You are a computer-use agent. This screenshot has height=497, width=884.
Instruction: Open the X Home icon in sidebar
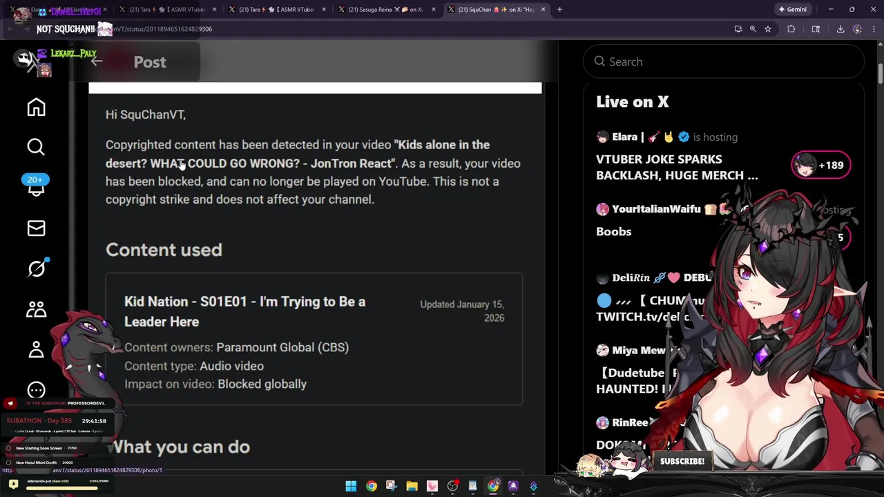click(x=36, y=107)
